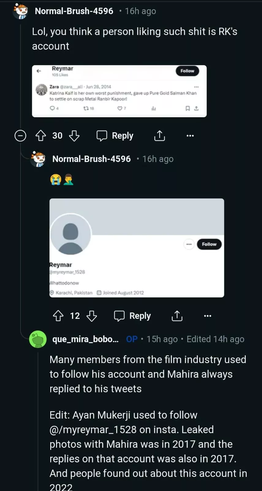Tap Normal-Brush-4596 name on the emoji reply
Screen dimensions: 262x491
pyautogui.click(x=92, y=159)
